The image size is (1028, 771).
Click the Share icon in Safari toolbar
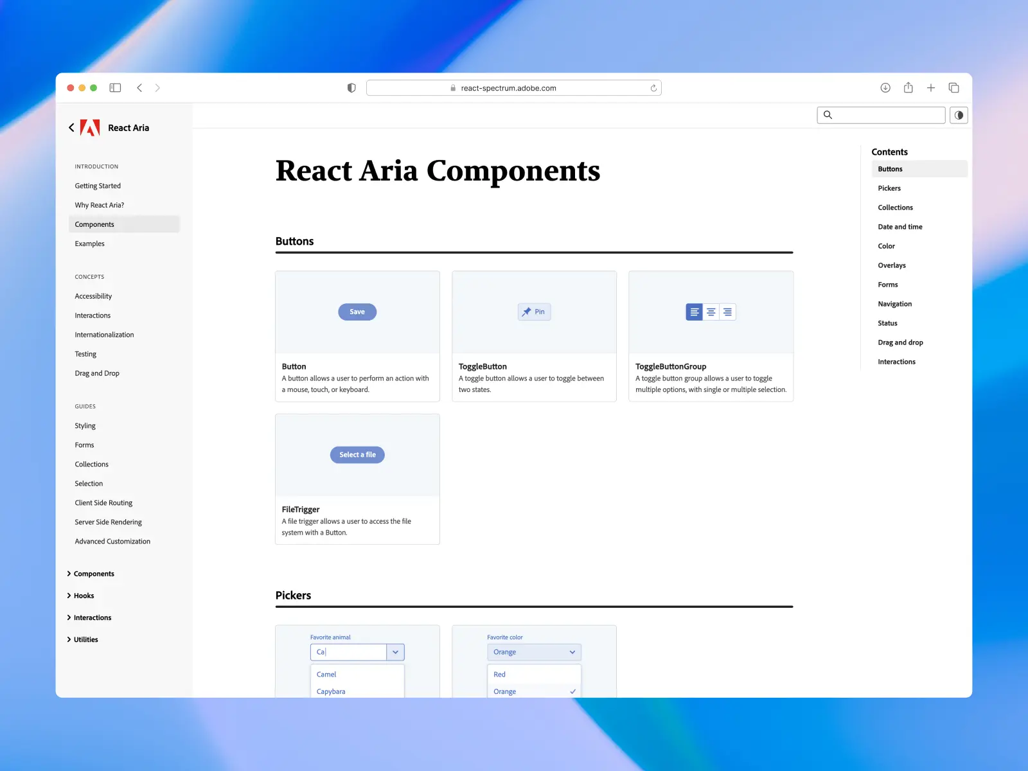pos(908,87)
